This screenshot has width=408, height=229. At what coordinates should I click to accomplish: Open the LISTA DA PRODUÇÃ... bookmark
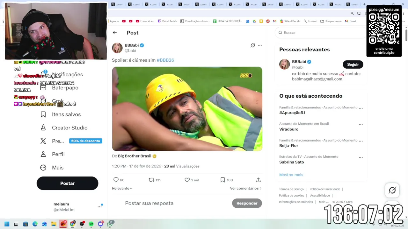click(x=228, y=21)
